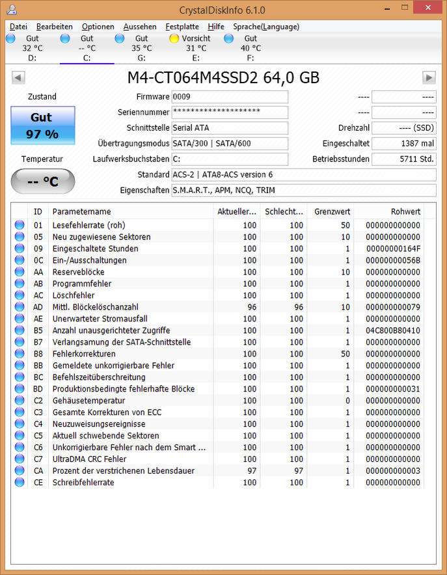This screenshot has width=447, height=575.
Task: Click status orb for Lesefehlerrate (roh)
Action: 20,225
